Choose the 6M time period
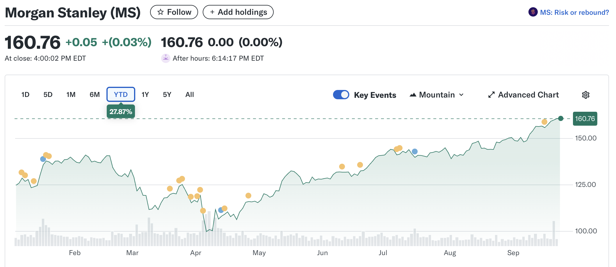Image resolution: width=616 pixels, height=267 pixels. point(95,95)
